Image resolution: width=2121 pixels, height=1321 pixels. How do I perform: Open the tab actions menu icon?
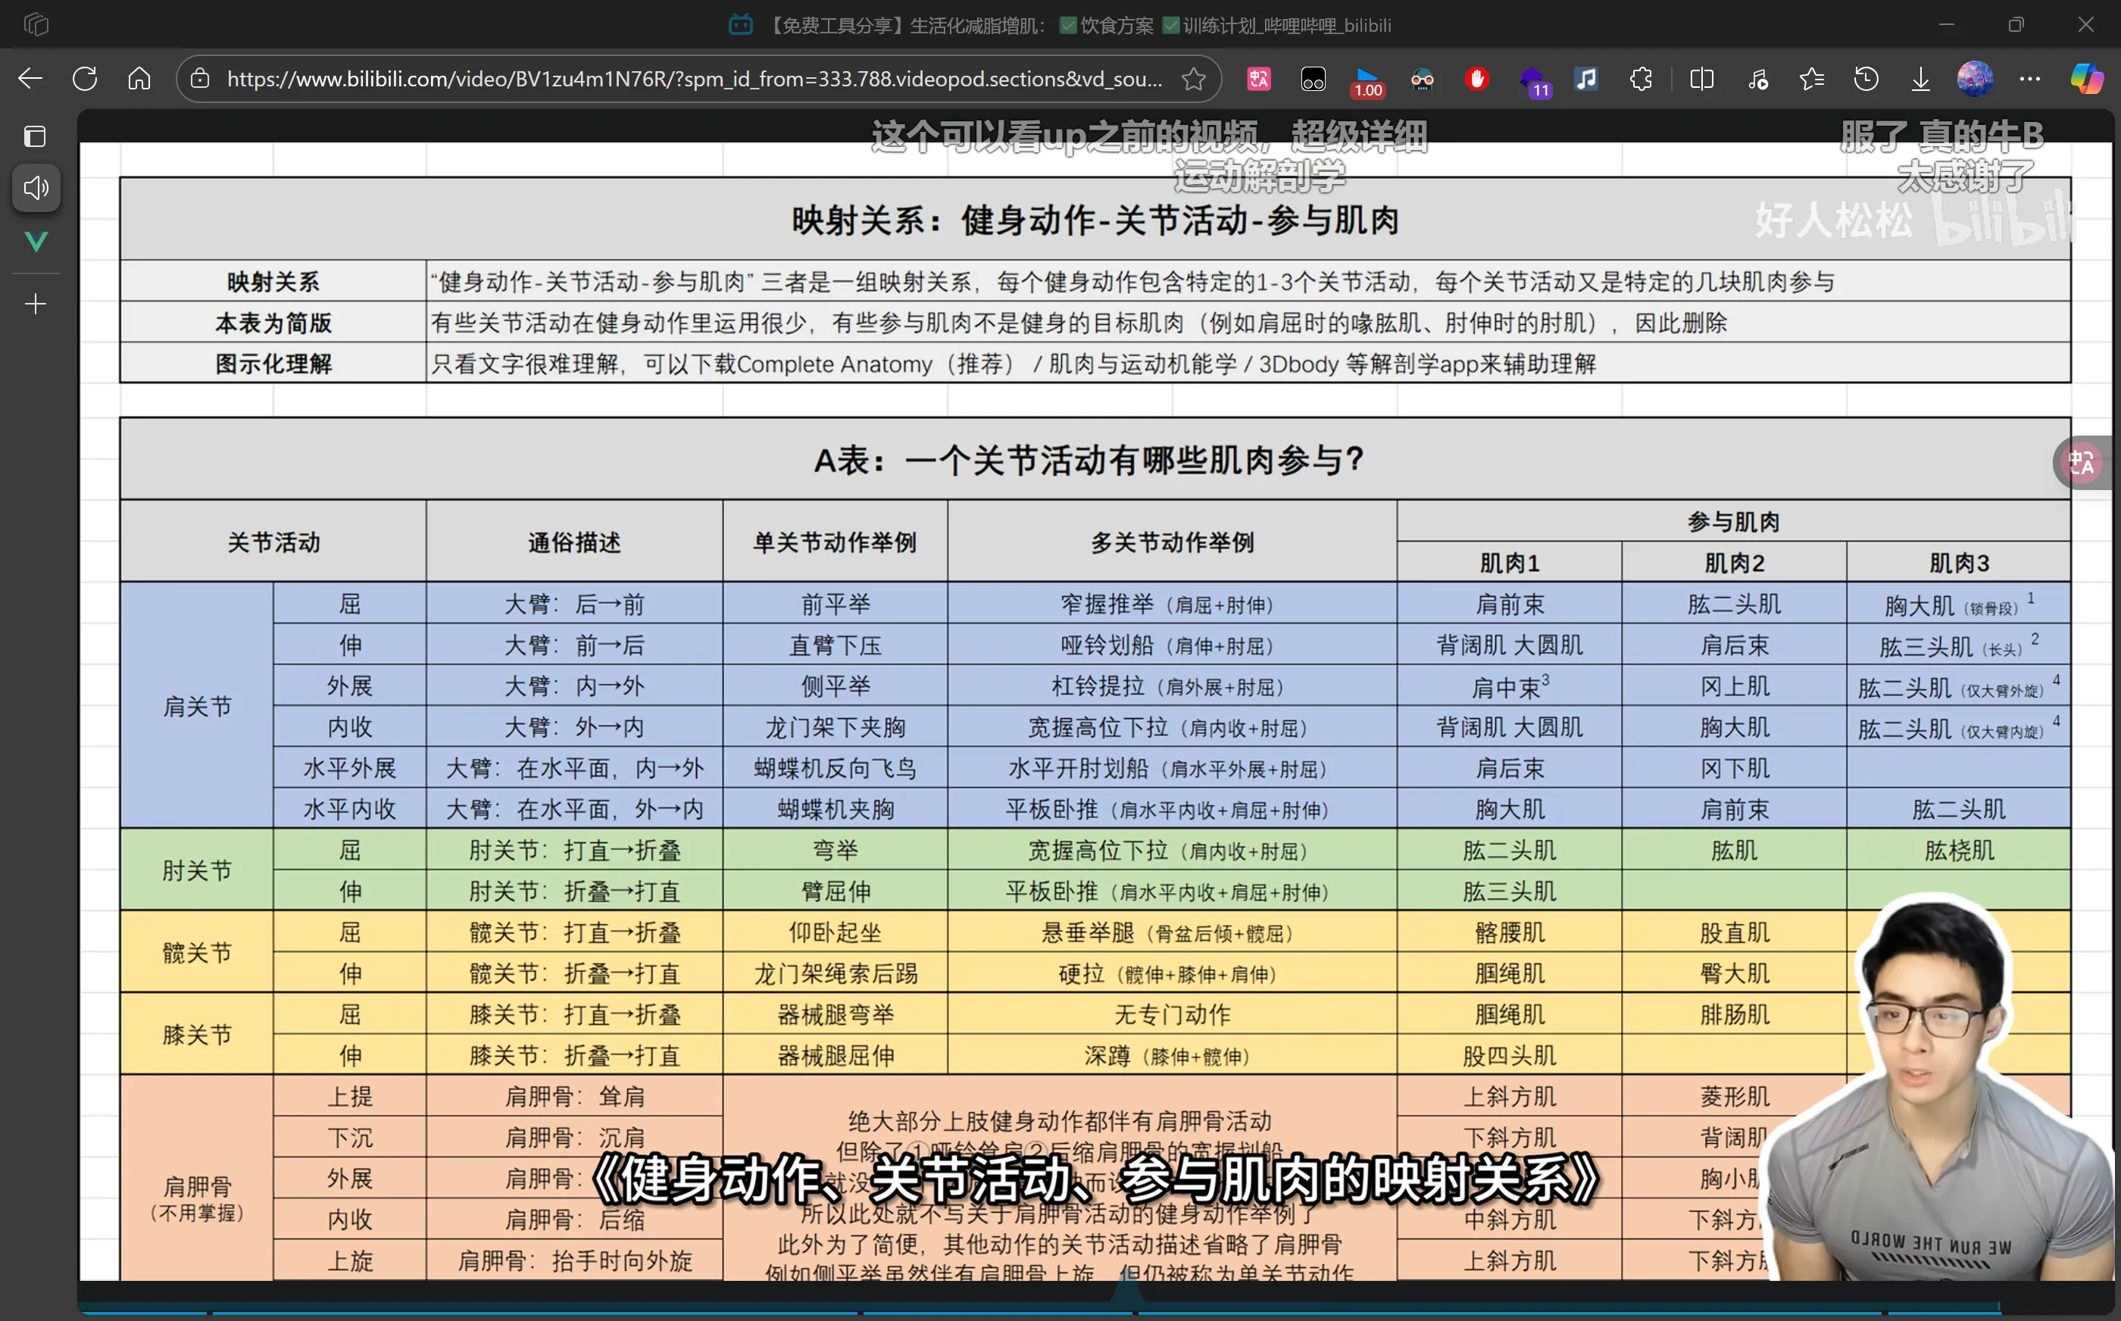click(x=35, y=136)
